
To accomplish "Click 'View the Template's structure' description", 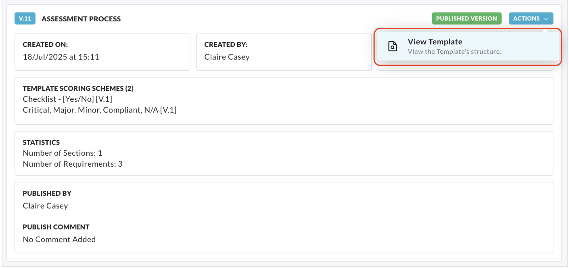I will tap(454, 52).
